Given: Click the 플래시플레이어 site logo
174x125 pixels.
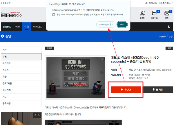Looking at the screenshot, I should [x=12, y=15].
